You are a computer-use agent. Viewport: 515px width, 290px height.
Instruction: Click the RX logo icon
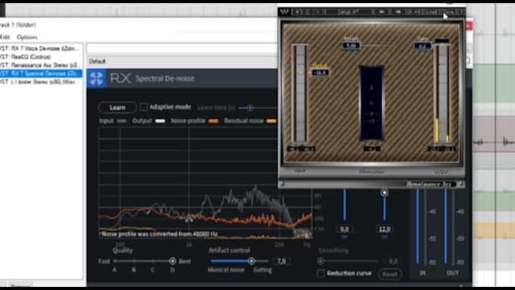[x=97, y=79]
